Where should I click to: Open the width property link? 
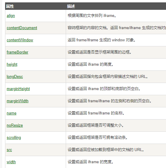(x=11, y=162)
